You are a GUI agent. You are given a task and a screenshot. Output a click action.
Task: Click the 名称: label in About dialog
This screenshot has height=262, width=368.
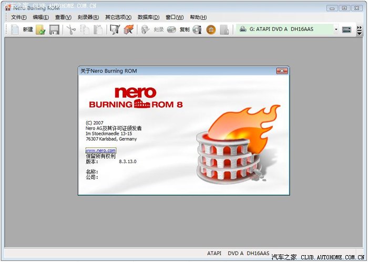point(92,172)
